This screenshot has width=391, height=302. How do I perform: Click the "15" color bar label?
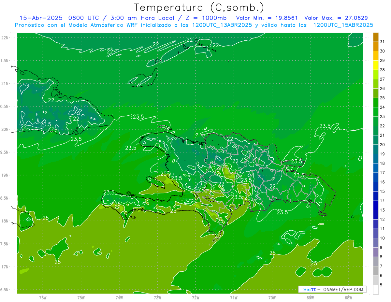[383, 192]
